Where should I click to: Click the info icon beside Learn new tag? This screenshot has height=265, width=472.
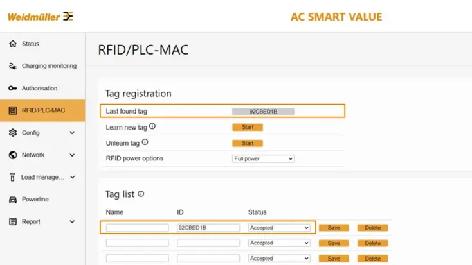(x=152, y=126)
